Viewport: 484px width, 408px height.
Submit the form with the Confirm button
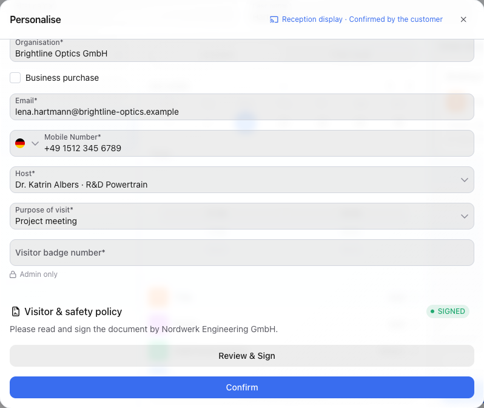[x=241, y=387]
